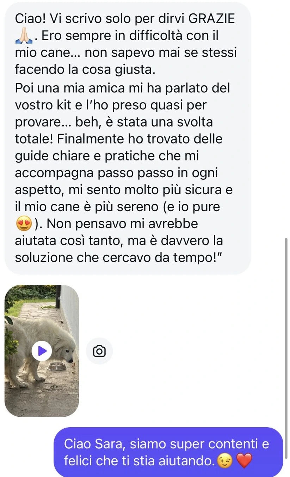The height and width of the screenshot is (477, 290).
Task: Tap the camera icon beside the video
Action: (99, 351)
